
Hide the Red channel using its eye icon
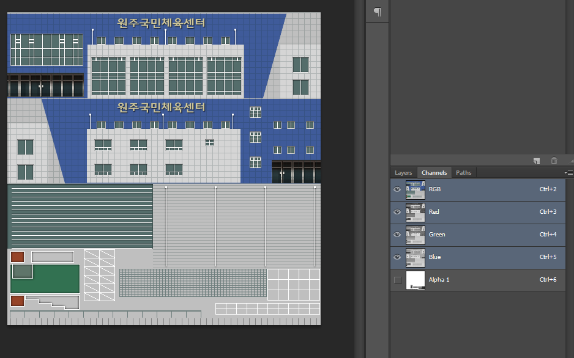click(x=397, y=212)
